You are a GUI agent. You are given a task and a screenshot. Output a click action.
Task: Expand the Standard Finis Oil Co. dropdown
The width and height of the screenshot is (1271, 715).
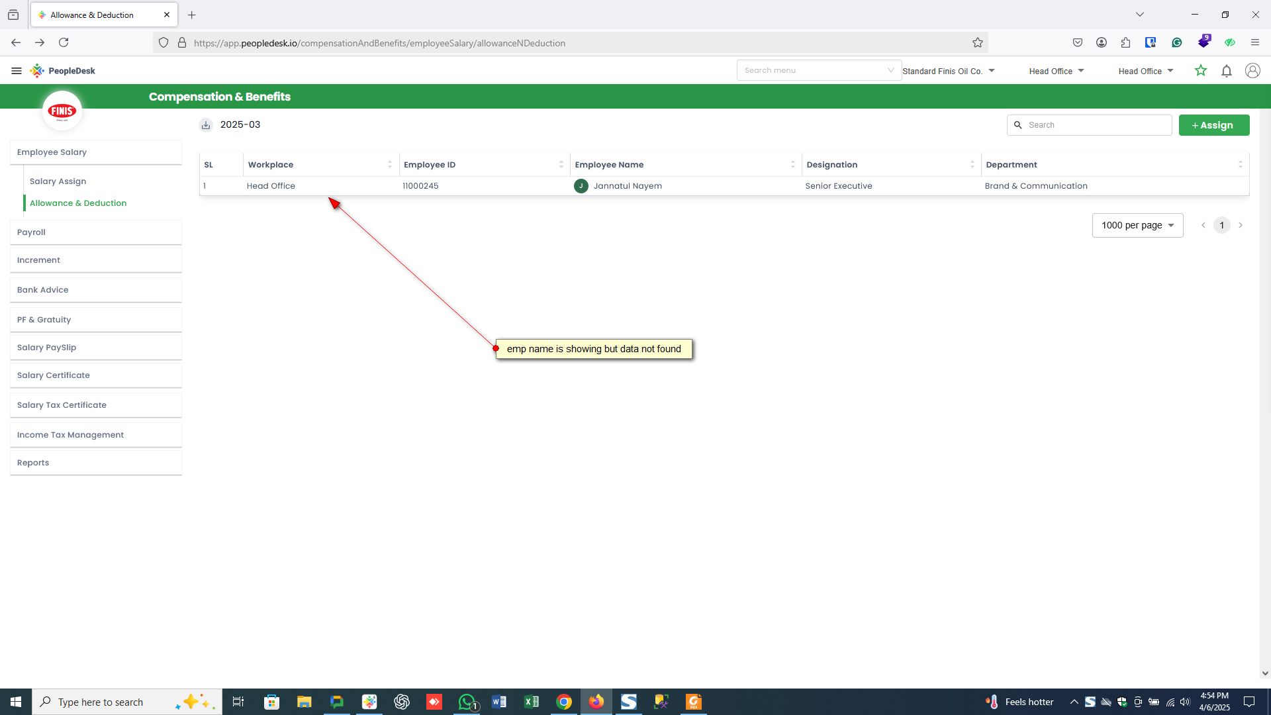click(949, 71)
